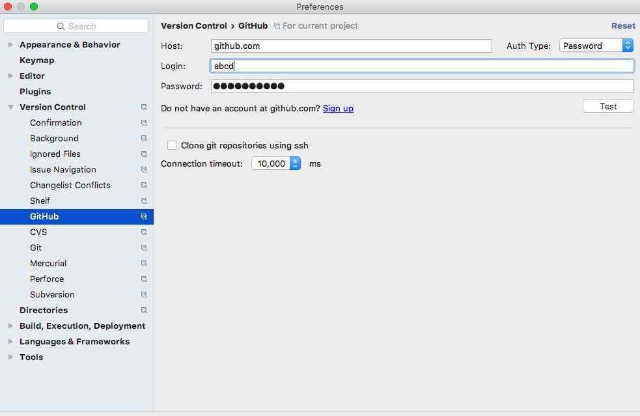Viewport: 640px width, 416px height.
Task: Click the 'For current project' label
Action: 320,26
